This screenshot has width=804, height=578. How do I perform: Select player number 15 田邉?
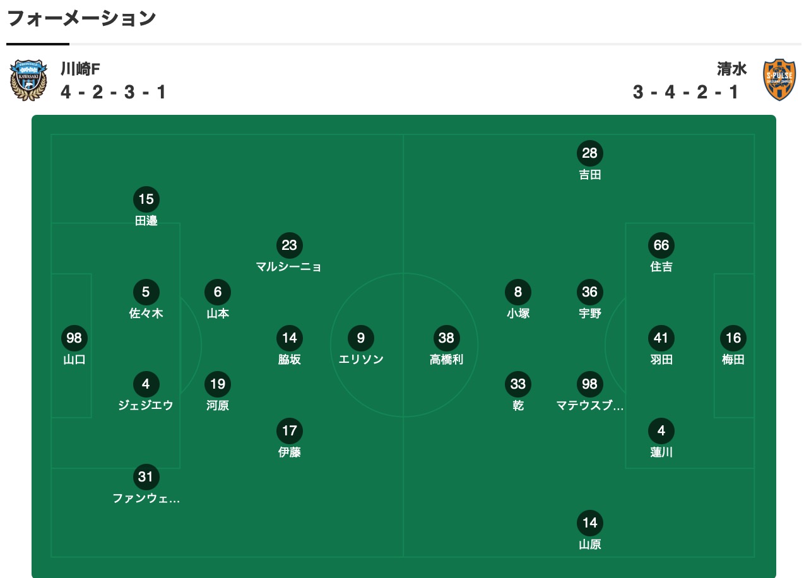tap(146, 199)
